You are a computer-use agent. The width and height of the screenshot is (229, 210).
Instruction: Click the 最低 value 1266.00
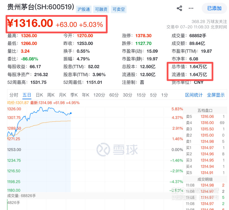pos(29,44)
